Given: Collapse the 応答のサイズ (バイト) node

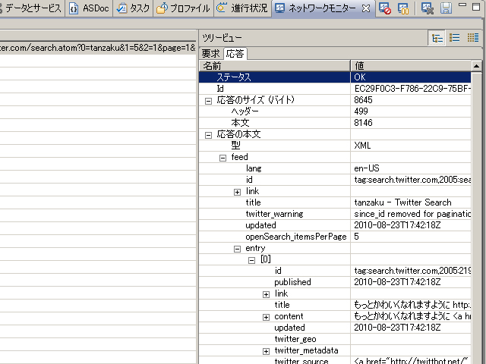Looking at the screenshot, I should (208, 101).
